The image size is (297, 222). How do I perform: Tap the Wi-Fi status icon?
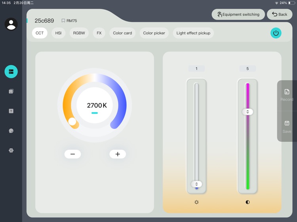(277, 3)
